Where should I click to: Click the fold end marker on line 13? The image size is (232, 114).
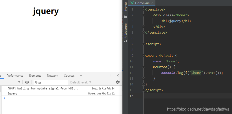coord(143,78)
